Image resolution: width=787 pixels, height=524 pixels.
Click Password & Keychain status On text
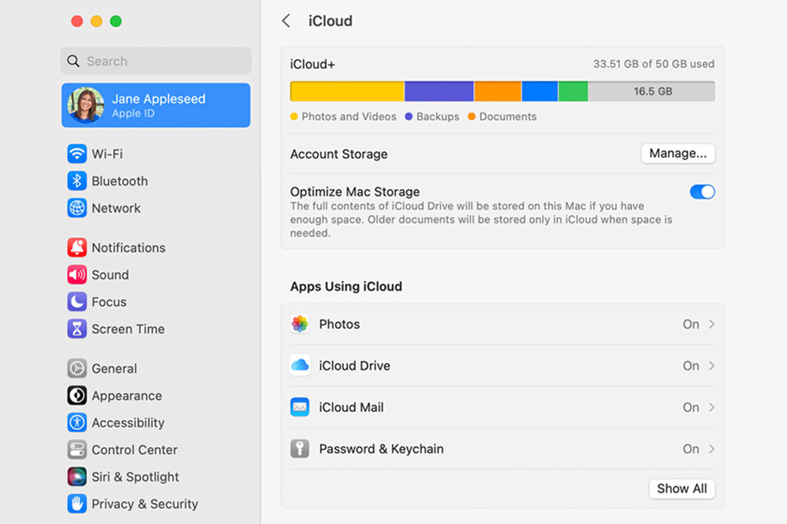click(691, 449)
